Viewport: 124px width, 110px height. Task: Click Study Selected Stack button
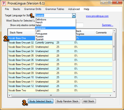coord(41,101)
